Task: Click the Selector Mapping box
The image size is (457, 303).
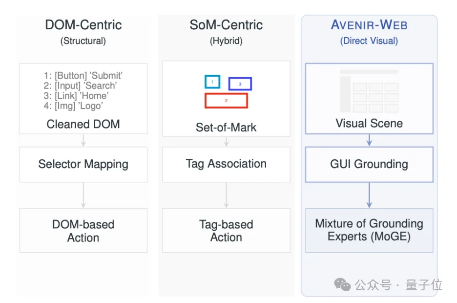Action: coord(83,164)
